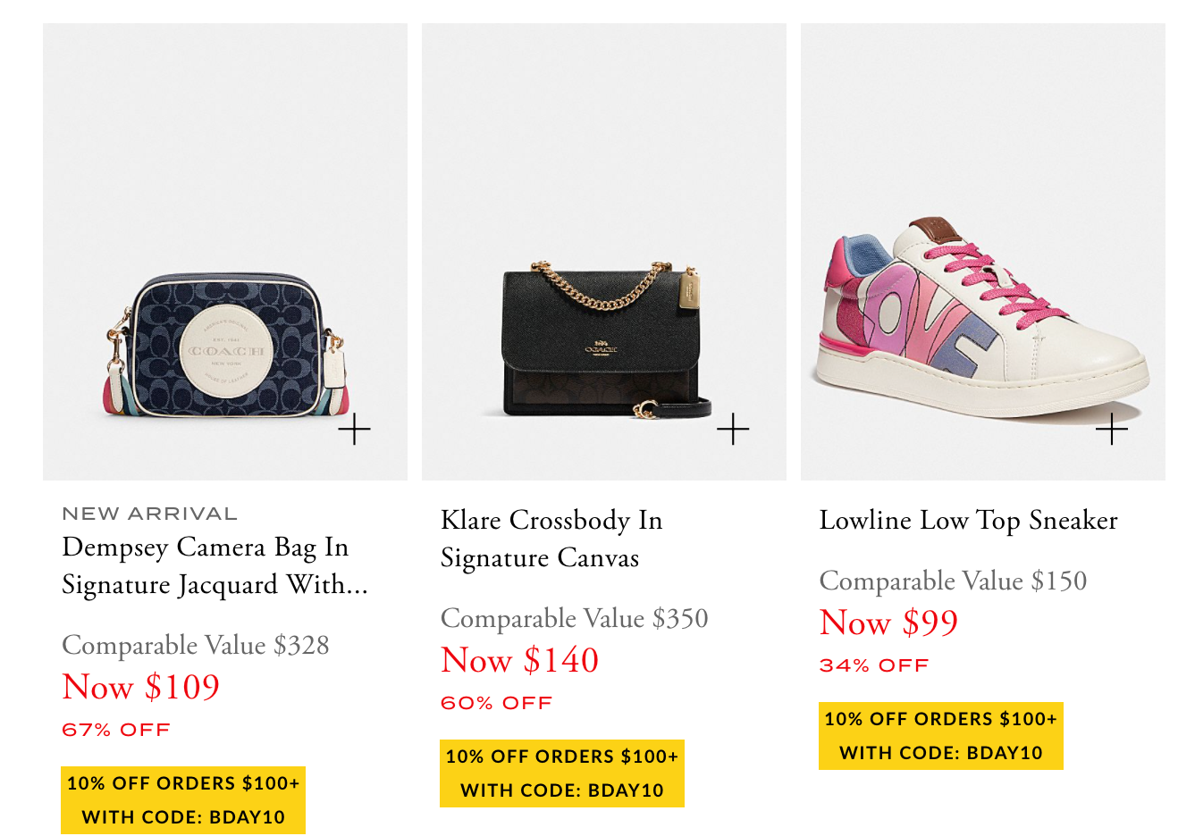Click the BDAY10 promo banner under Lowline Sneaker
The height and width of the screenshot is (836, 1178).
tap(941, 736)
